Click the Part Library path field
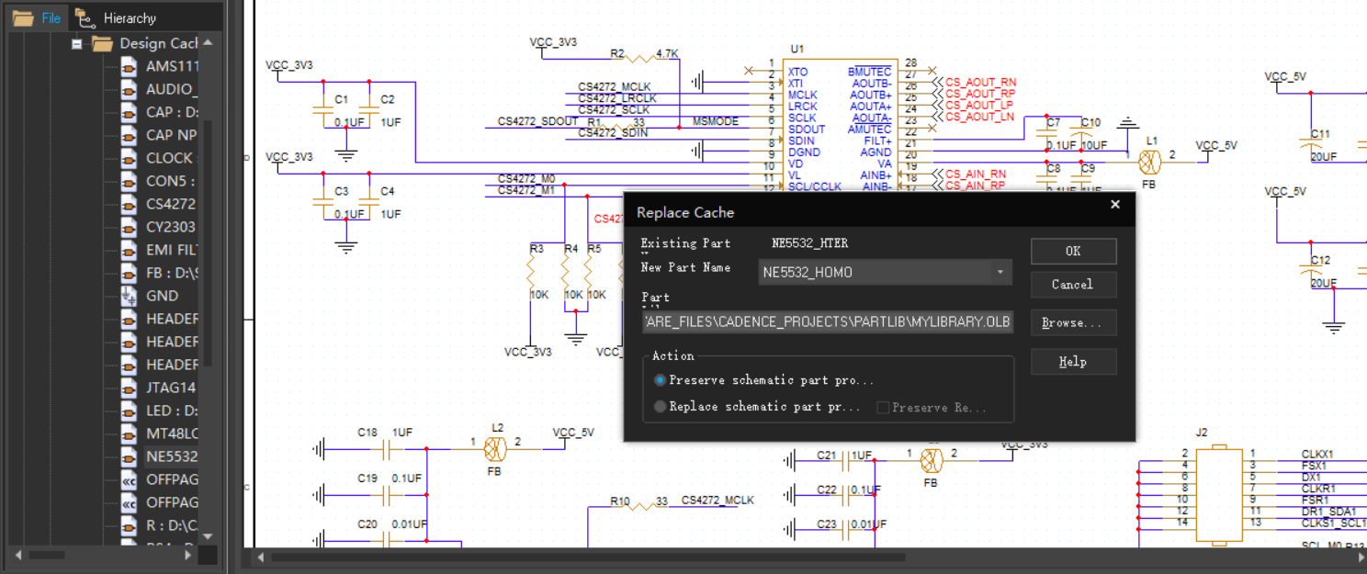This screenshot has width=1367, height=574. coord(828,322)
